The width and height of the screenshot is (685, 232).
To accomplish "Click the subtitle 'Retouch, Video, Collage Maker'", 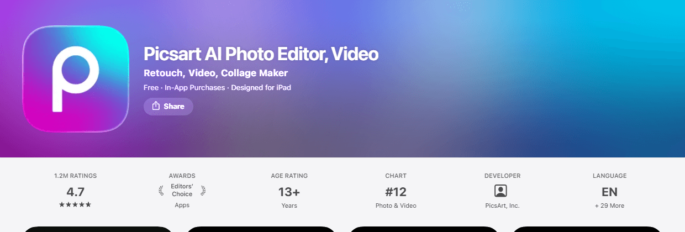I will click(x=215, y=73).
